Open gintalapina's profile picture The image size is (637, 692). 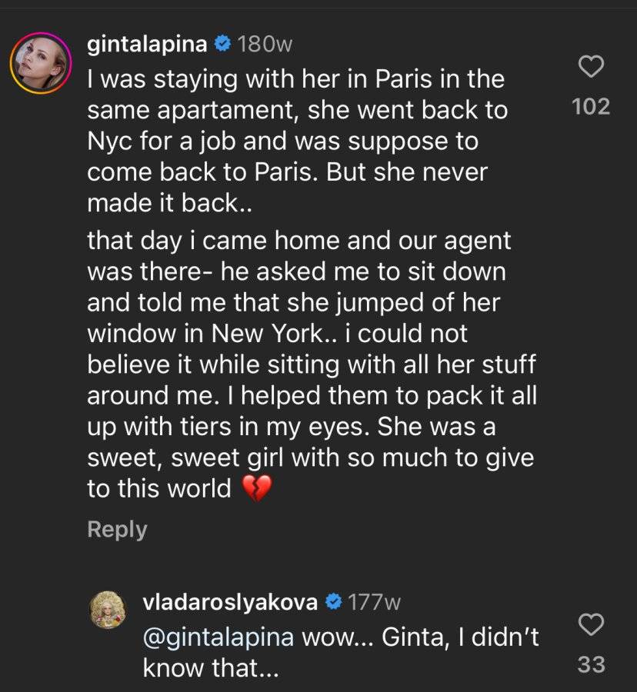click(41, 63)
